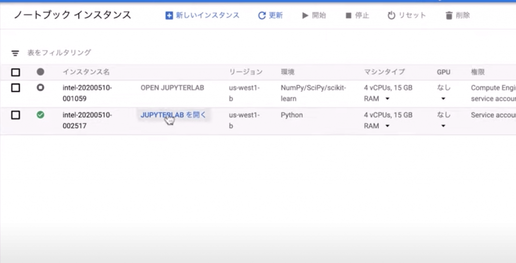
Task: Click the OPEN JUPYTERLAB link
Action: click(x=172, y=88)
